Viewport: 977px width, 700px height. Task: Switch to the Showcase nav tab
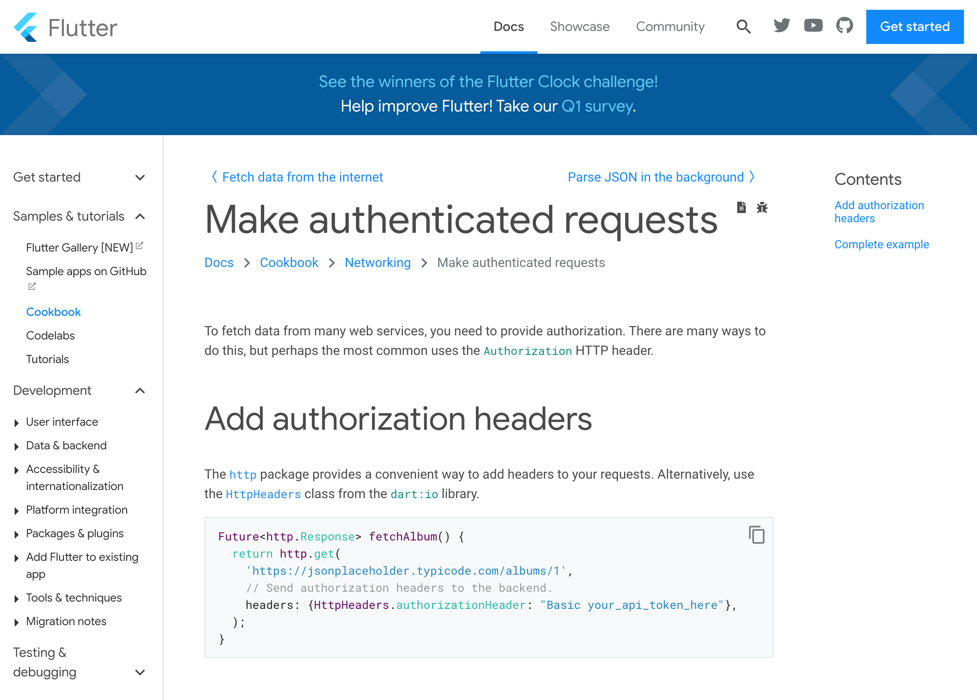tap(579, 27)
